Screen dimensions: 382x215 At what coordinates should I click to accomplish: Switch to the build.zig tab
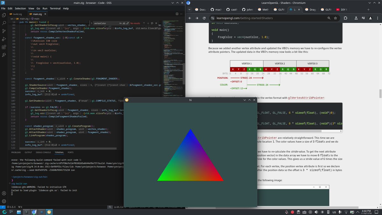click(x=18, y=14)
